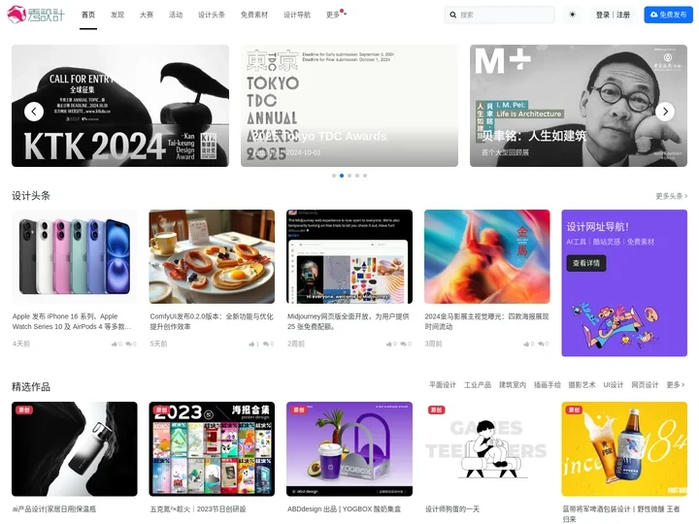
Task: Expand 更多头条 link with chevron
Action: [x=672, y=196]
